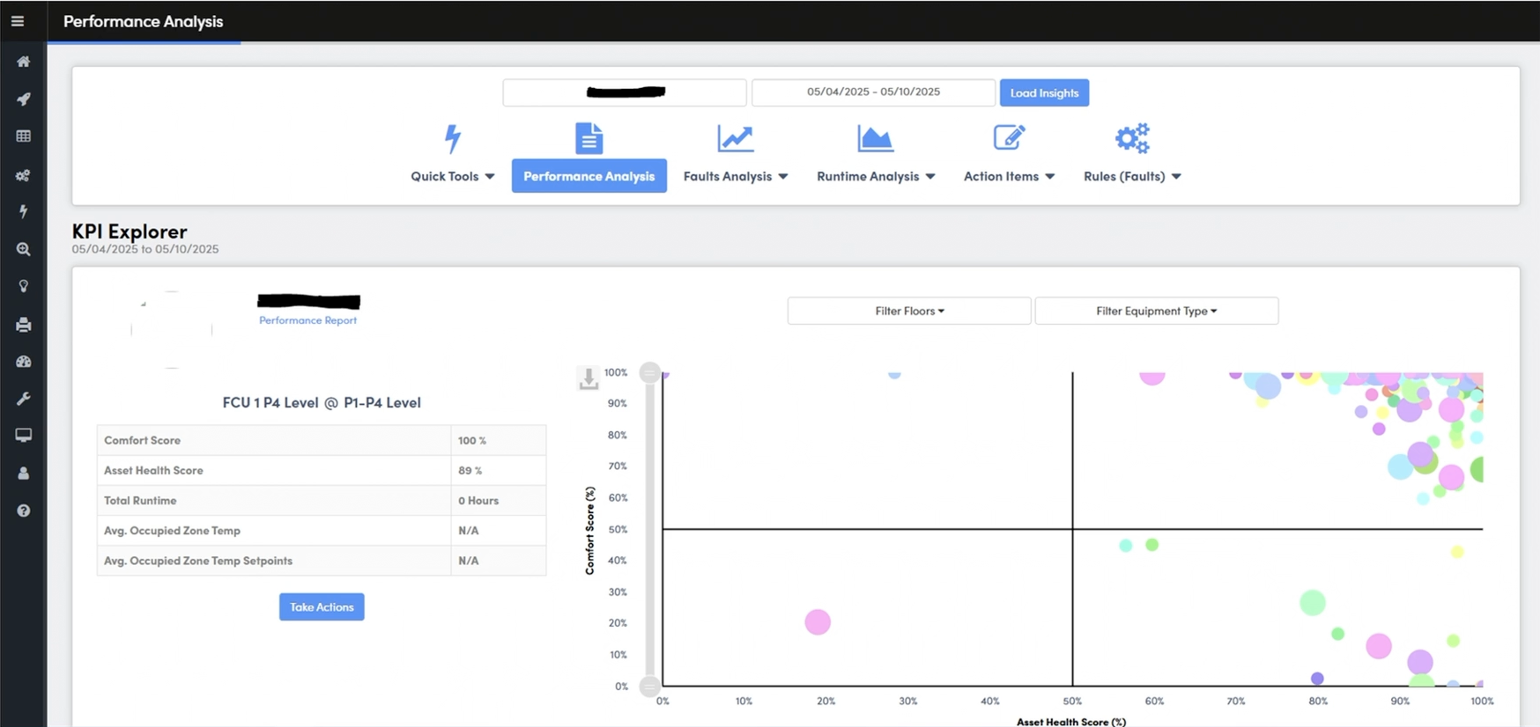This screenshot has height=727, width=1540.
Task: Click the Rules gears icon
Action: pos(1132,138)
